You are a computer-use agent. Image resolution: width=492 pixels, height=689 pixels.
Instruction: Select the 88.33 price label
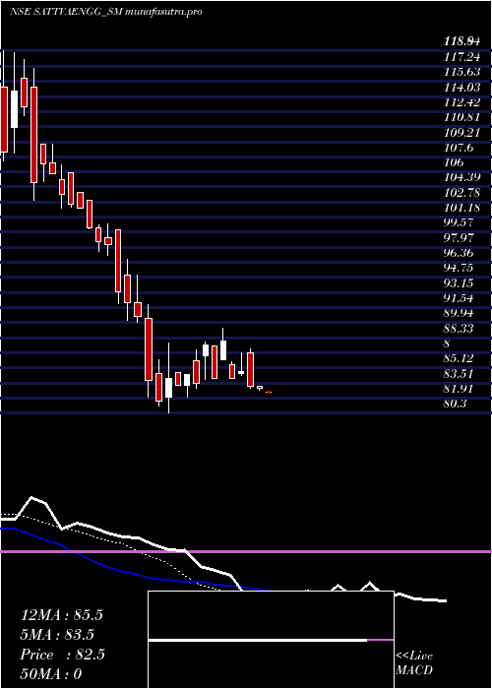coord(459,329)
